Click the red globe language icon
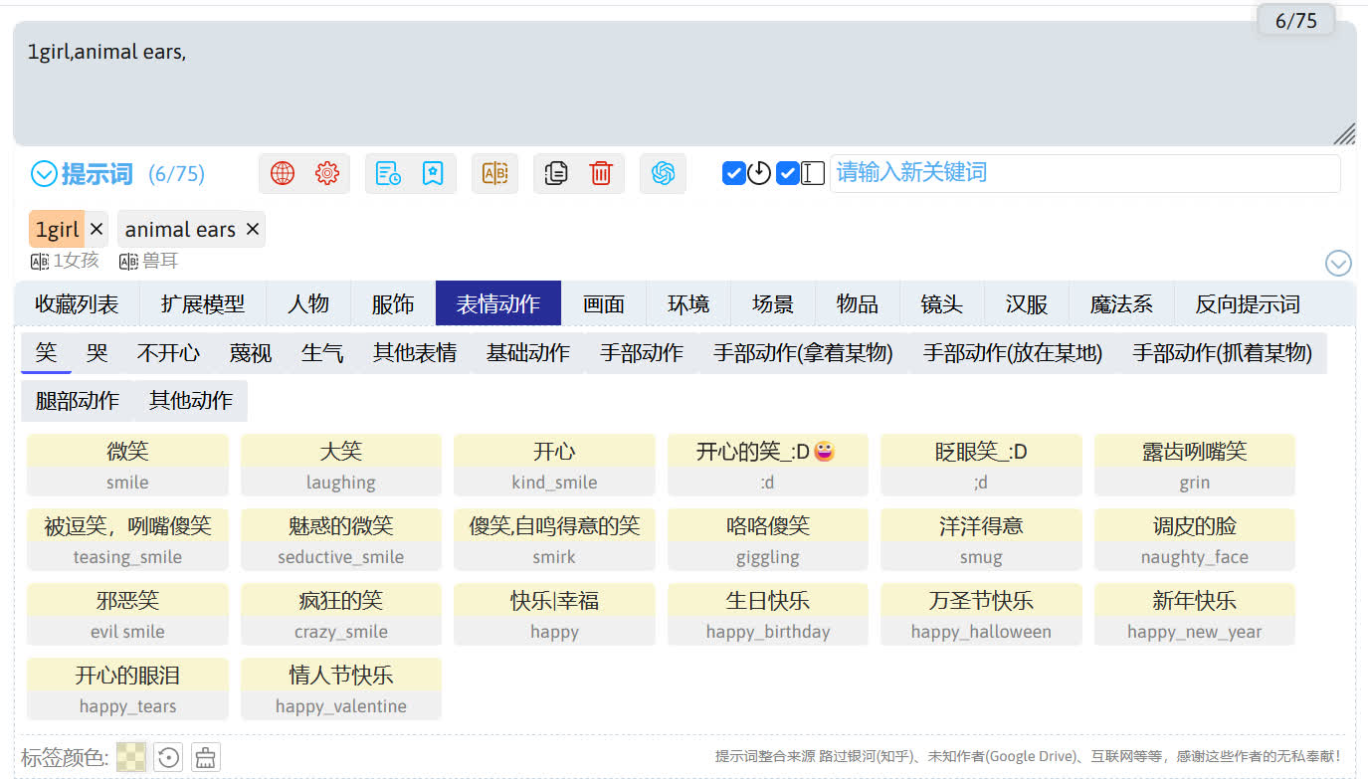The width and height of the screenshot is (1368, 779). coord(283,173)
